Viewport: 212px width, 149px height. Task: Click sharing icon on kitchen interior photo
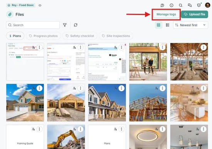point(197,88)
